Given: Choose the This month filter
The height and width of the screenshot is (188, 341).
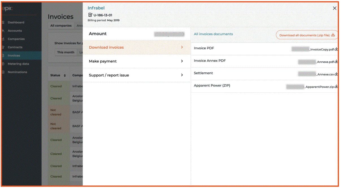Looking at the screenshot, I should [x=66, y=52].
